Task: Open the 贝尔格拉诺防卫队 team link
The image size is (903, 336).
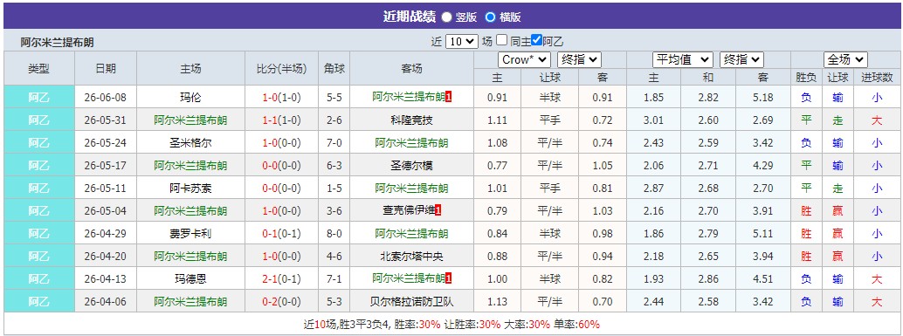Action: click(x=411, y=301)
